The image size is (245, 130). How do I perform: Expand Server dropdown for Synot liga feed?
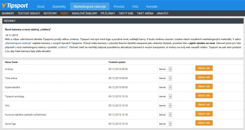click(165, 124)
